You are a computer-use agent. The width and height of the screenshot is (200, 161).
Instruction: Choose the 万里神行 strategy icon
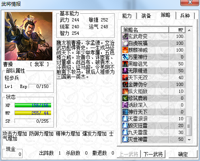point(125,57)
